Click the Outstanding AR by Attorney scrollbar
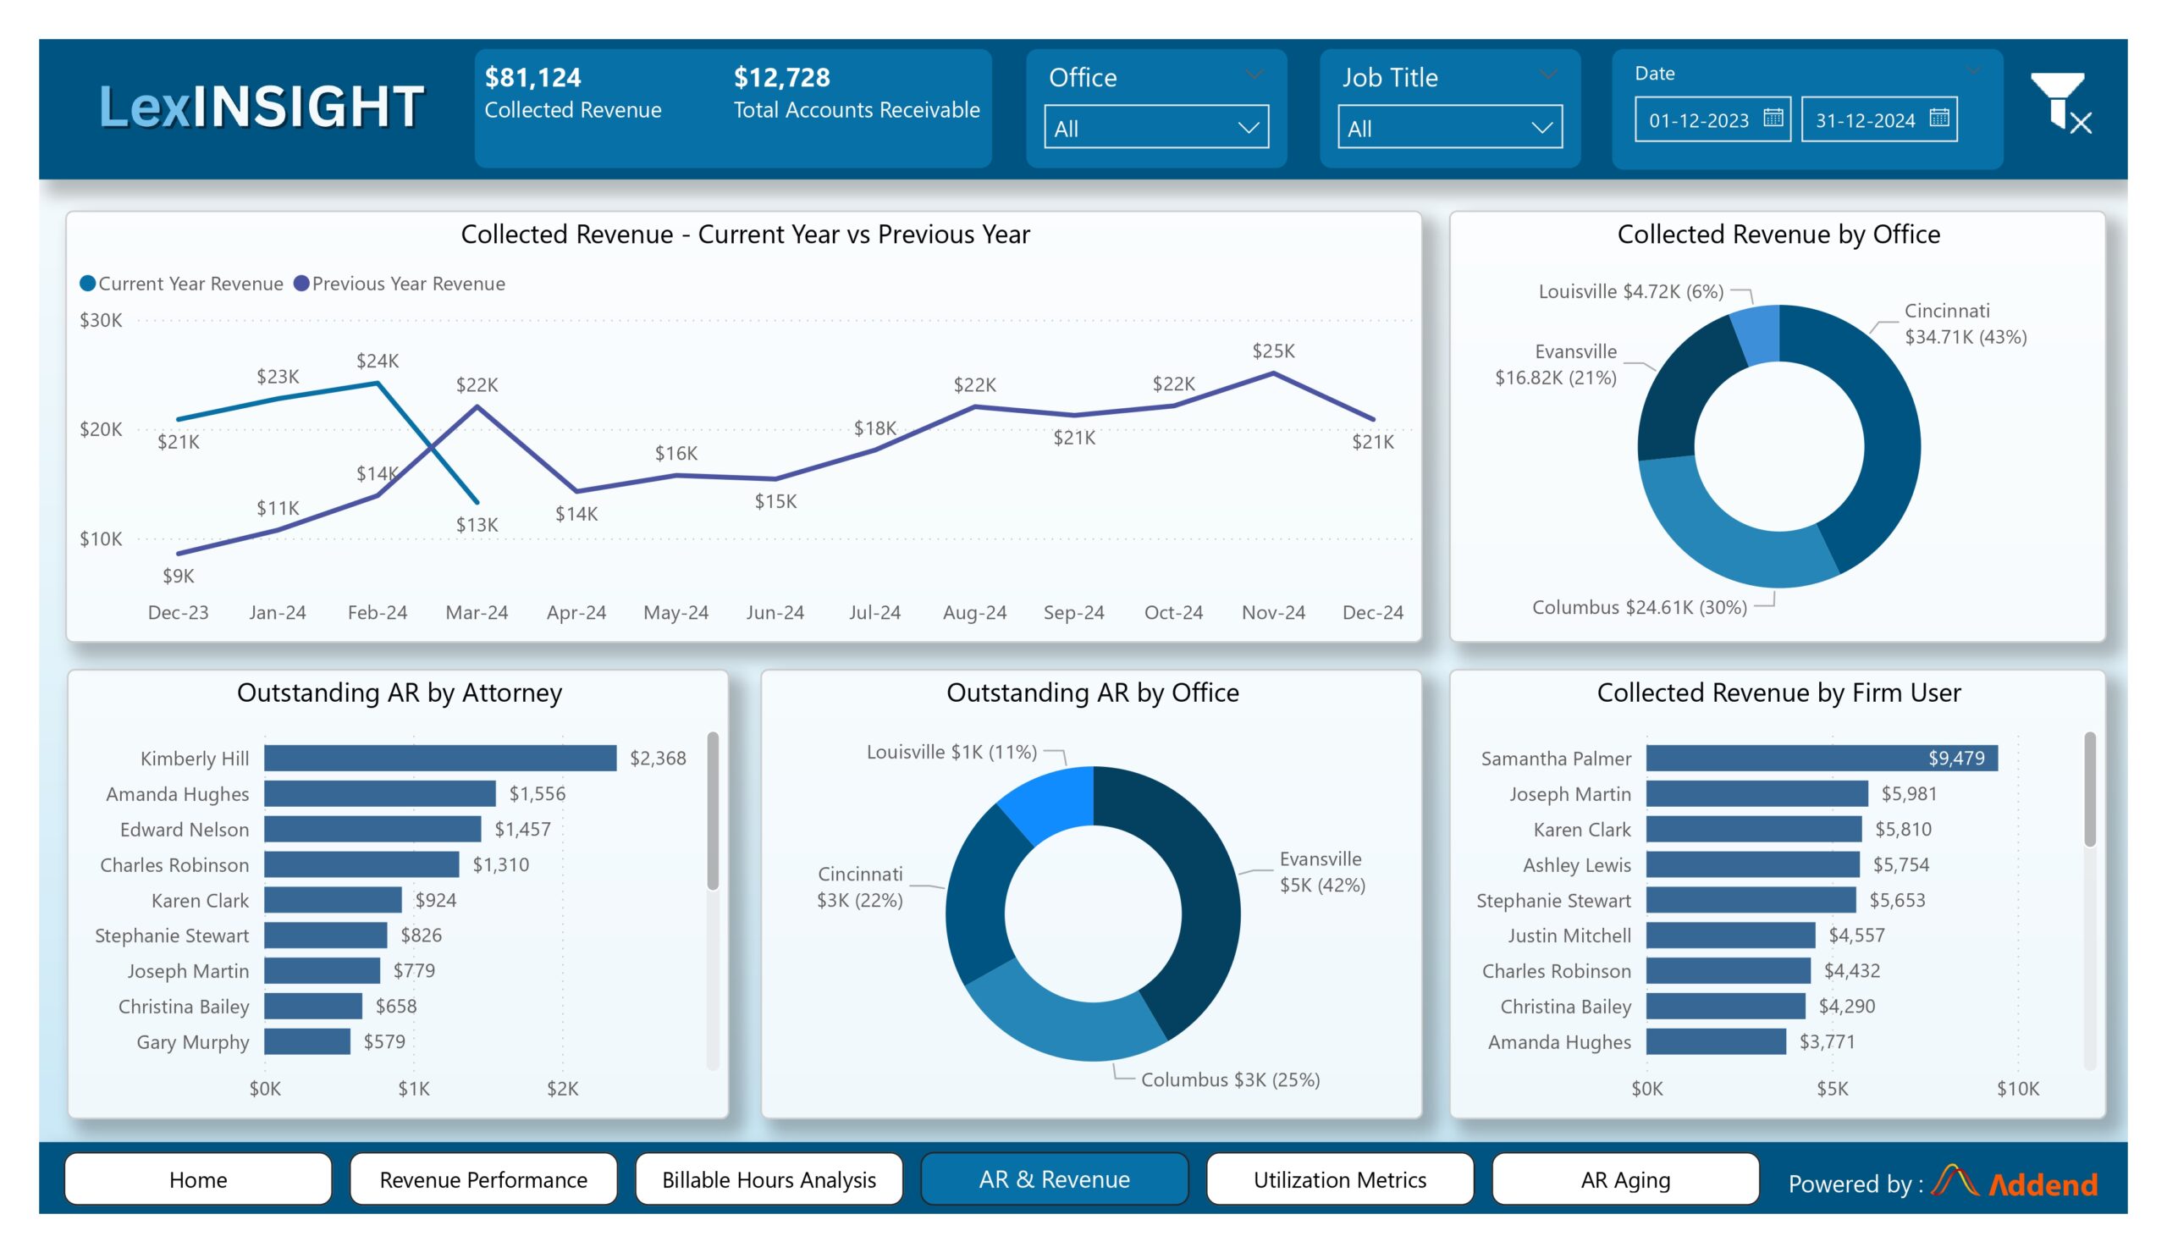Image resolution: width=2167 pixels, height=1253 pixels. pyautogui.click(x=712, y=811)
